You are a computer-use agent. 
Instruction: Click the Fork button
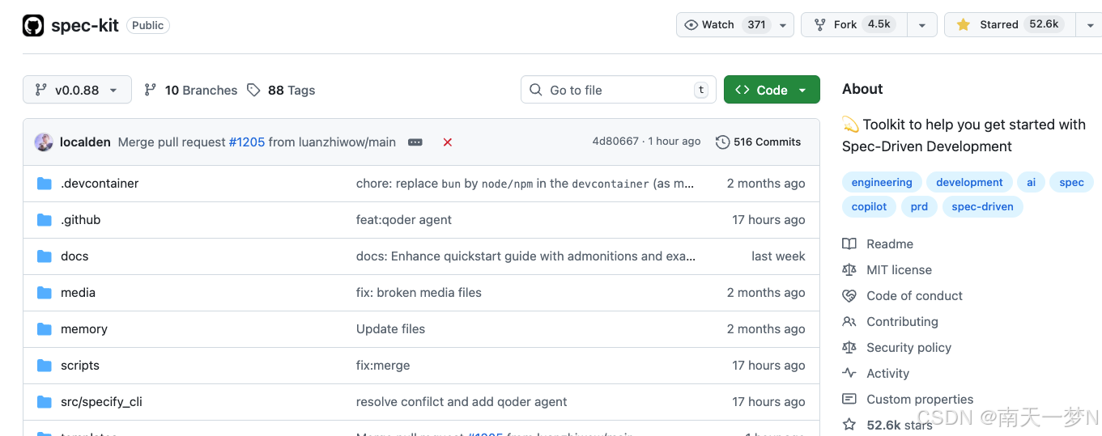854,25
